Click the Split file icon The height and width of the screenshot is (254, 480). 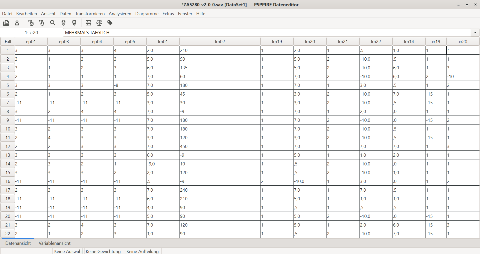point(88,23)
